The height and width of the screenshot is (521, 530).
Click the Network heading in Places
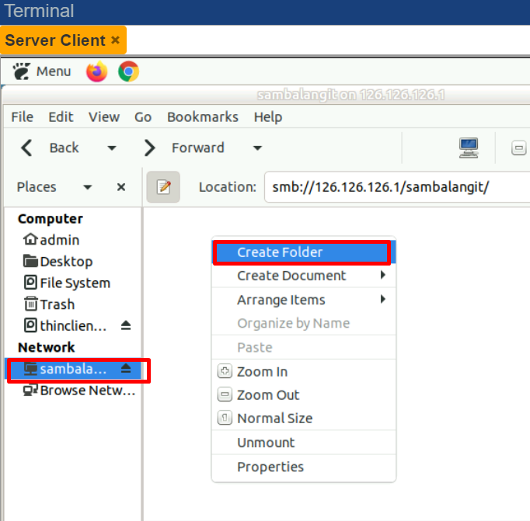tap(47, 347)
